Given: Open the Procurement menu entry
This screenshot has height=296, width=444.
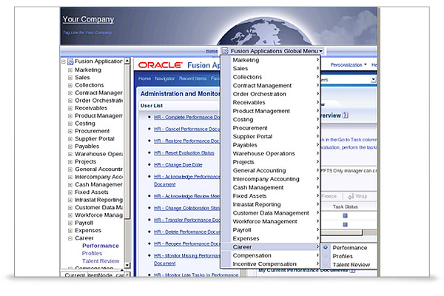Looking at the screenshot, I should 270,128.
